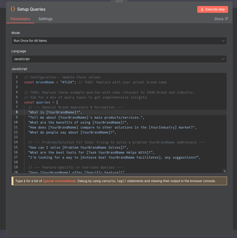Click line number 13 in gutter

tap(16, 137)
